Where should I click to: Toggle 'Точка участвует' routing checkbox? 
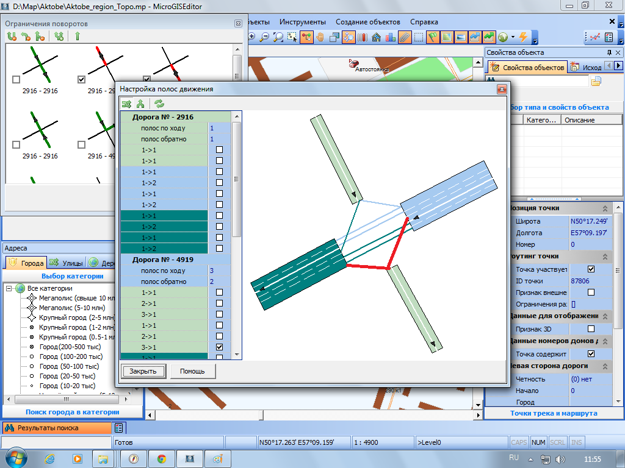(x=591, y=269)
